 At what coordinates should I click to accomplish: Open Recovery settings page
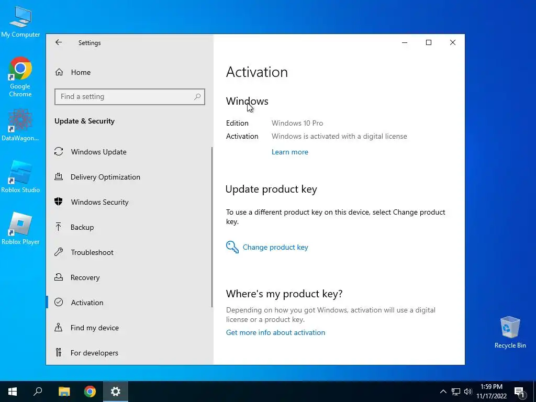coord(85,277)
